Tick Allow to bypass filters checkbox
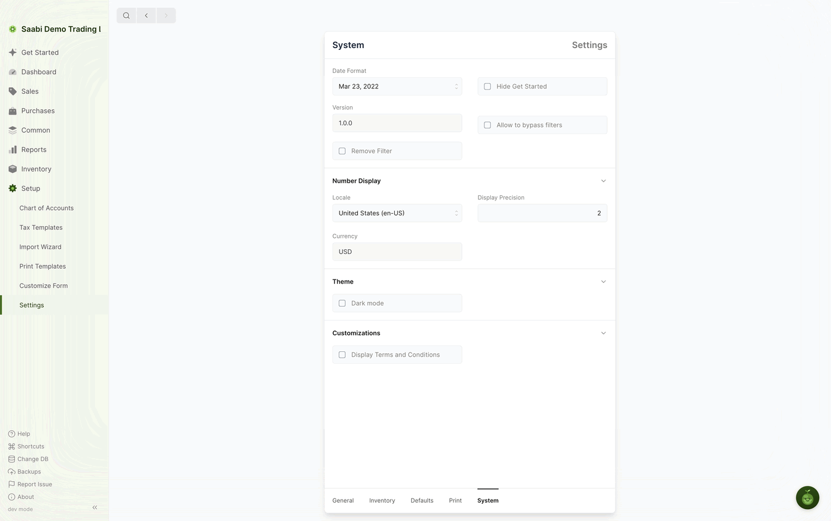Viewport: 831px width, 521px height. pos(487,125)
